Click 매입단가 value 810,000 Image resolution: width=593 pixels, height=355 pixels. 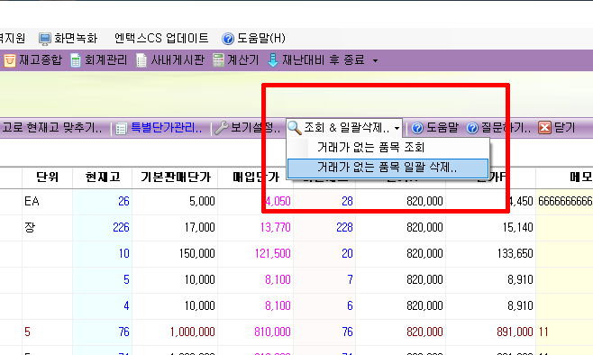[x=273, y=332]
